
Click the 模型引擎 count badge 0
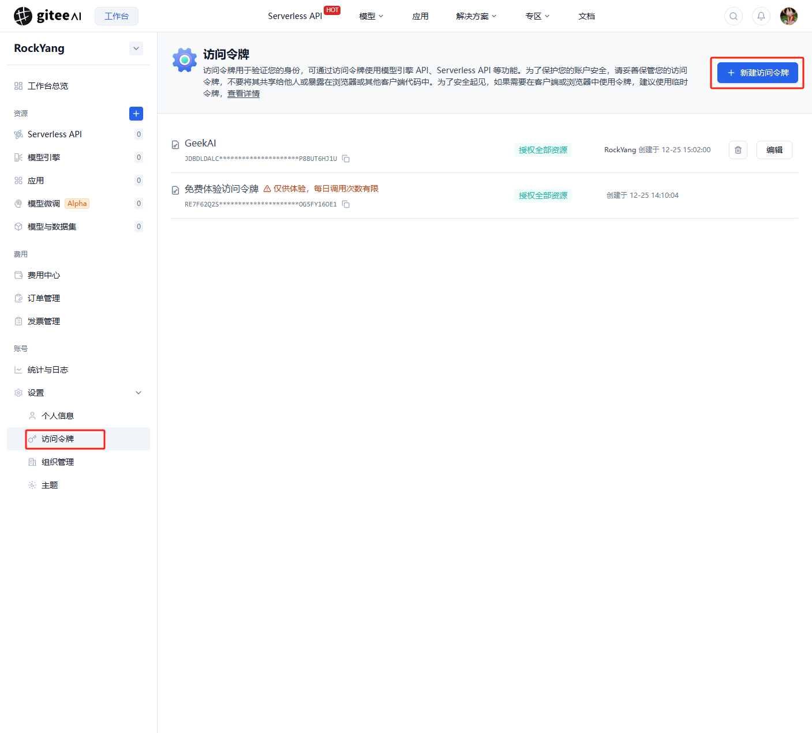click(x=139, y=157)
